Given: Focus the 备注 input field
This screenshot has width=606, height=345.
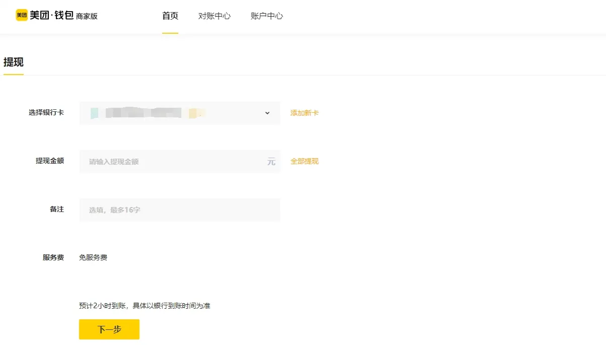Looking at the screenshot, I should point(179,210).
